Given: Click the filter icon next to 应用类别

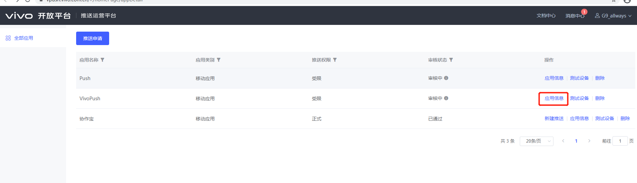Looking at the screenshot, I should 219,60.
